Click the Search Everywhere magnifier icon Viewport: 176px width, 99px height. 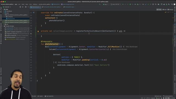coord(172,4)
